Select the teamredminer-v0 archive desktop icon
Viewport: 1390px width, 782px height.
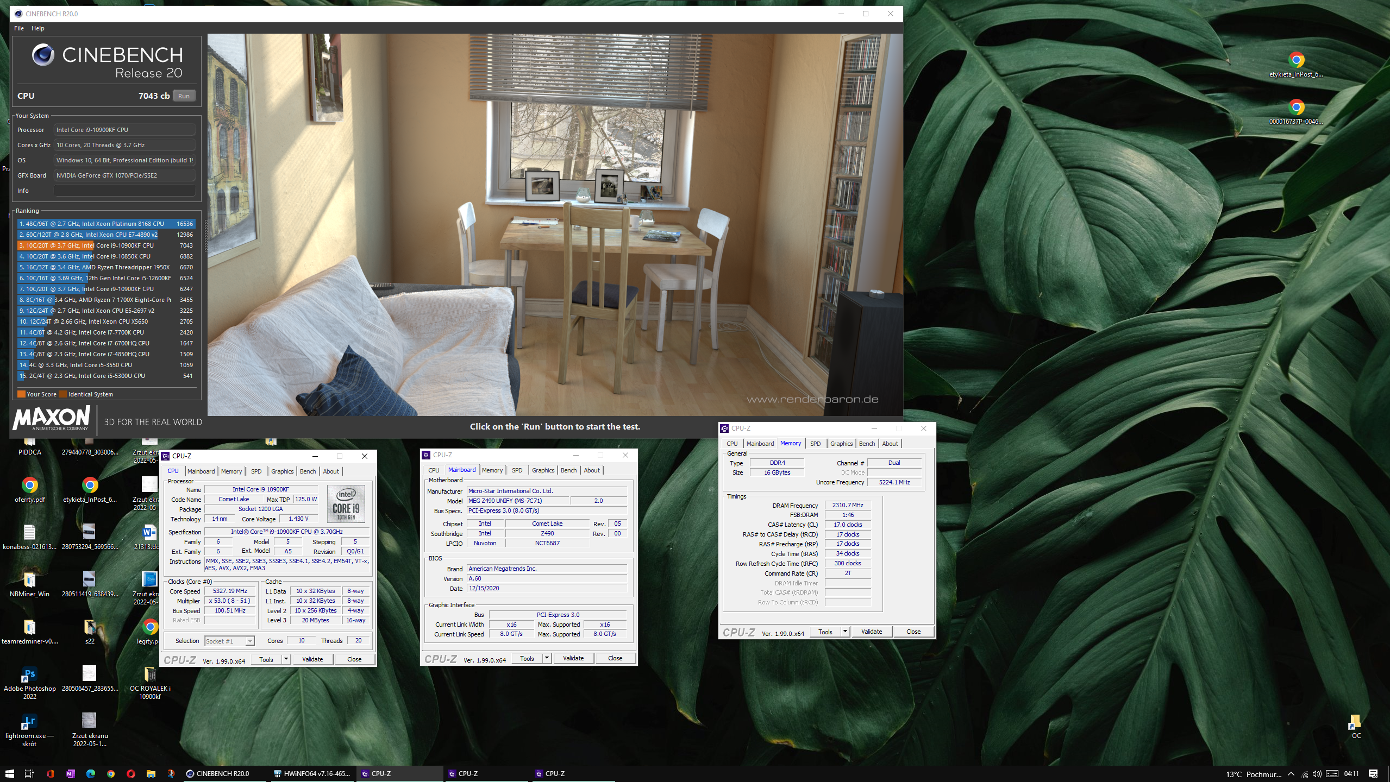point(29,631)
